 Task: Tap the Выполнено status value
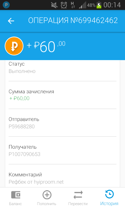[x=22, y=71]
